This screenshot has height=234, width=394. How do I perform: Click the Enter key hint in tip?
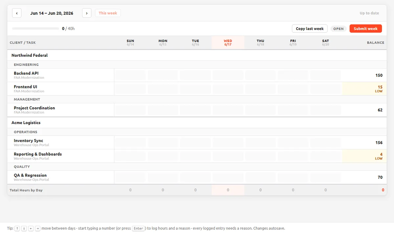click(x=139, y=228)
